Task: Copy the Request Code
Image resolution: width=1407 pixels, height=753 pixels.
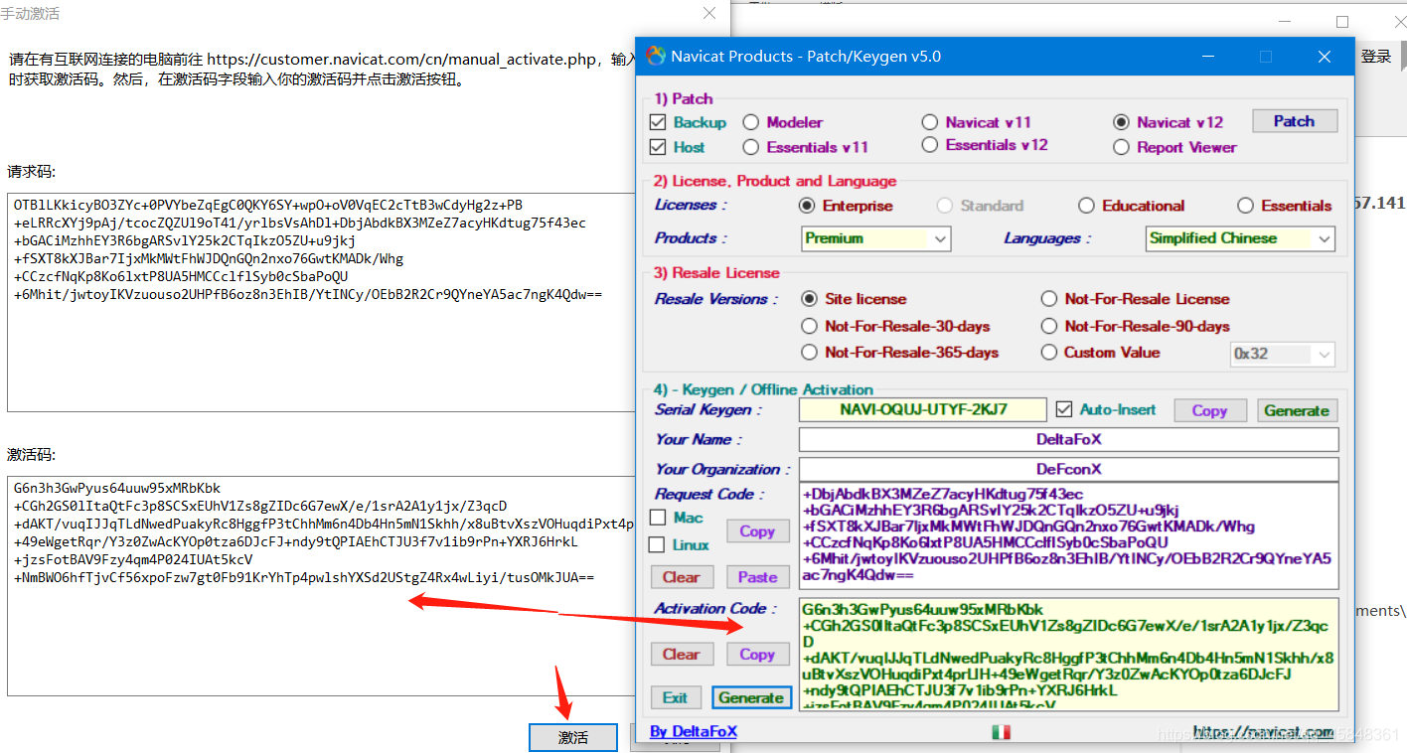Action: coord(757,531)
